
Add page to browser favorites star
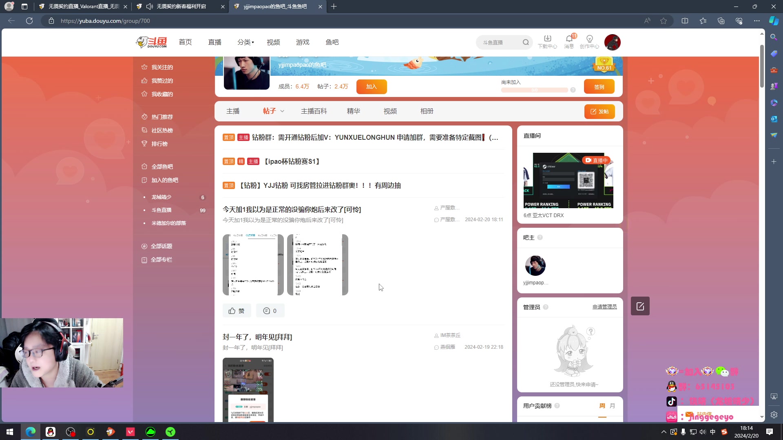coord(664,21)
